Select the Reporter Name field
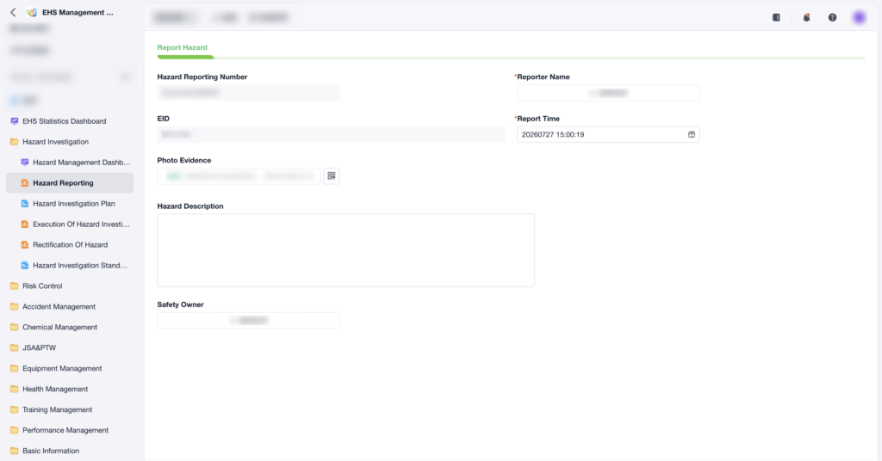This screenshot has height=461, width=882. tap(609, 93)
